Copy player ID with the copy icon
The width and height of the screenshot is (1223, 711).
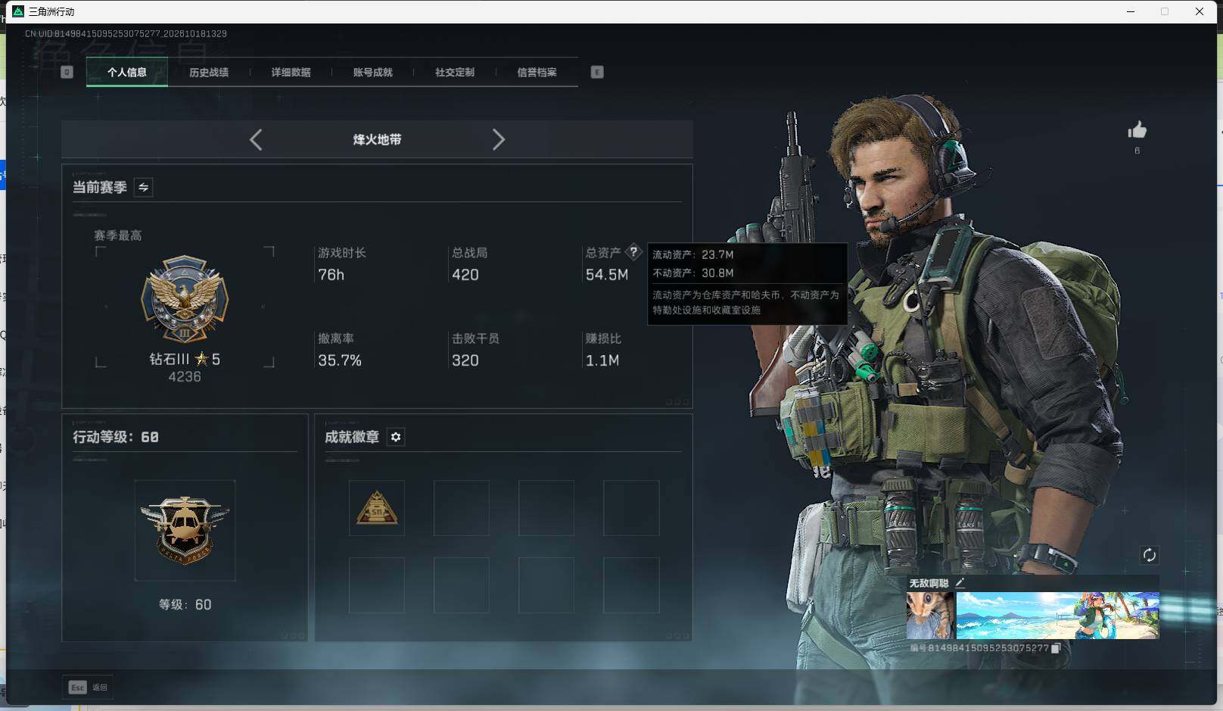click(1056, 648)
